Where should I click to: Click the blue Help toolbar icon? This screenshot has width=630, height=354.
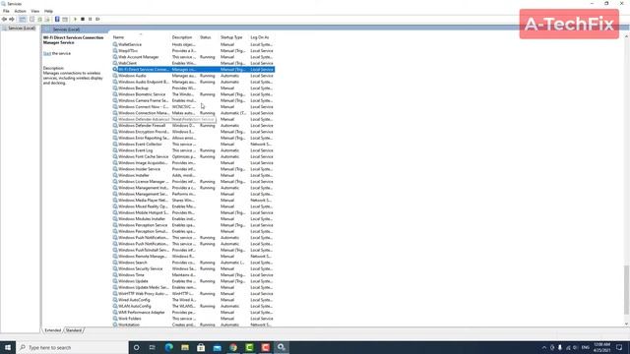[x=57, y=20]
